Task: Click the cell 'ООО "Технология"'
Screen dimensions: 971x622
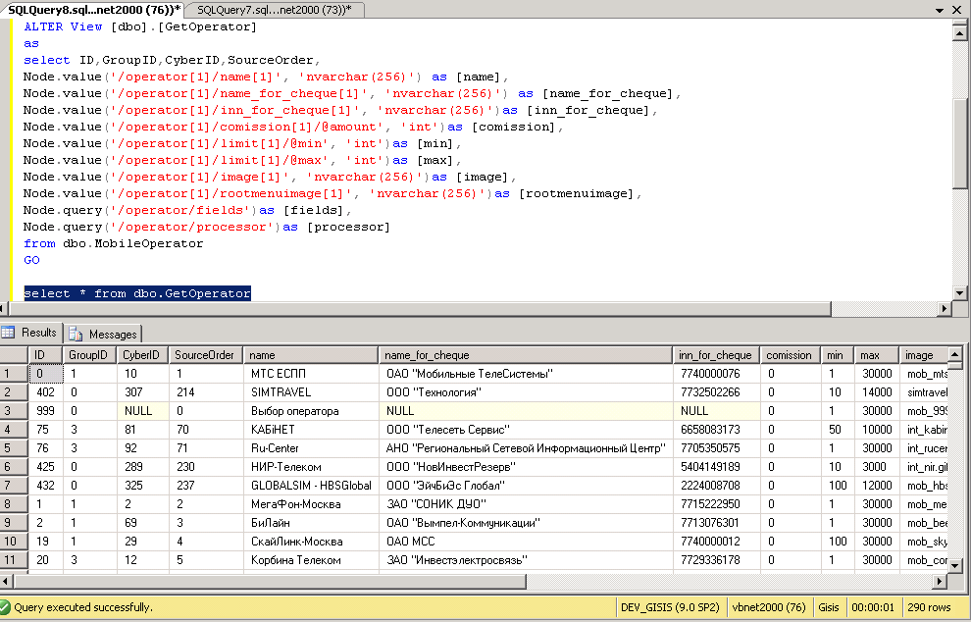Action: 525,392
